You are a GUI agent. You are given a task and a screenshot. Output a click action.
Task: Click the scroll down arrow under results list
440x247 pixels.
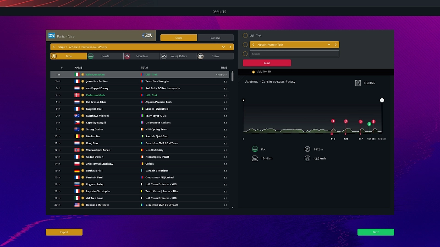point(232,208)
